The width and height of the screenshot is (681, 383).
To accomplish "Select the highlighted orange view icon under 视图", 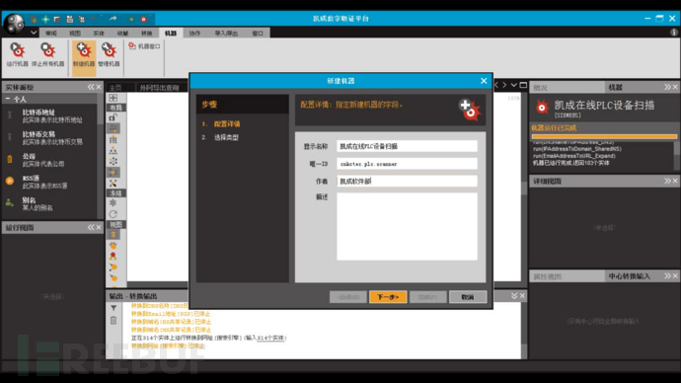I will [113, 235].
